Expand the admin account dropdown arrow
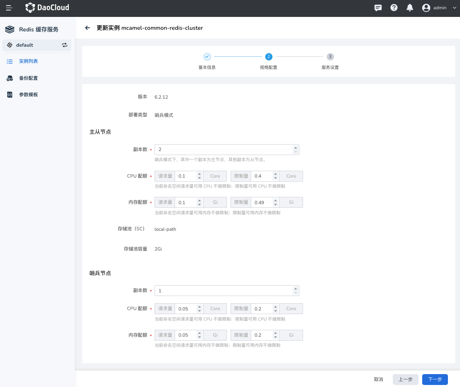Image resolution: width=460 pixels, height=387 pixels. (x=454, y=8)
